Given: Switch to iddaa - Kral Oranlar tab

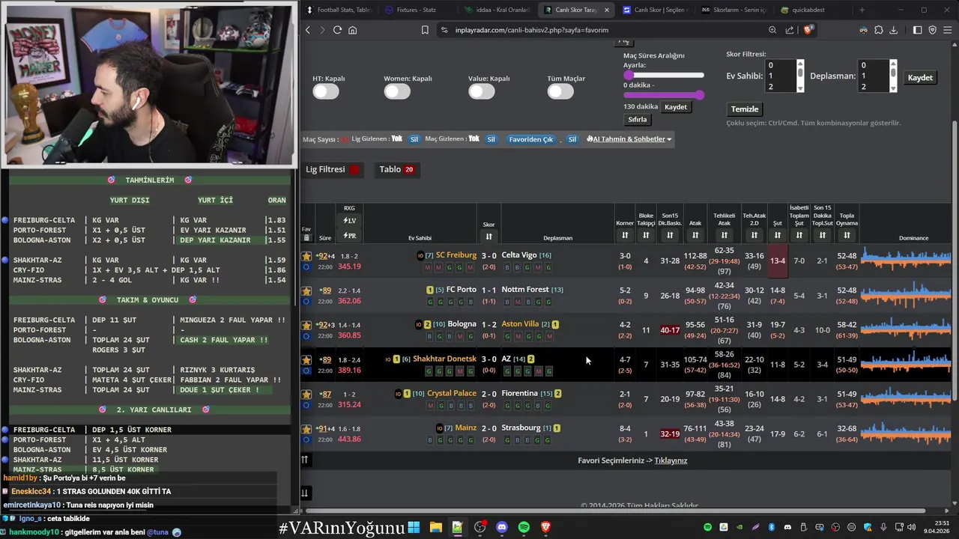Looking at the screenshot, I should point(496,10).
